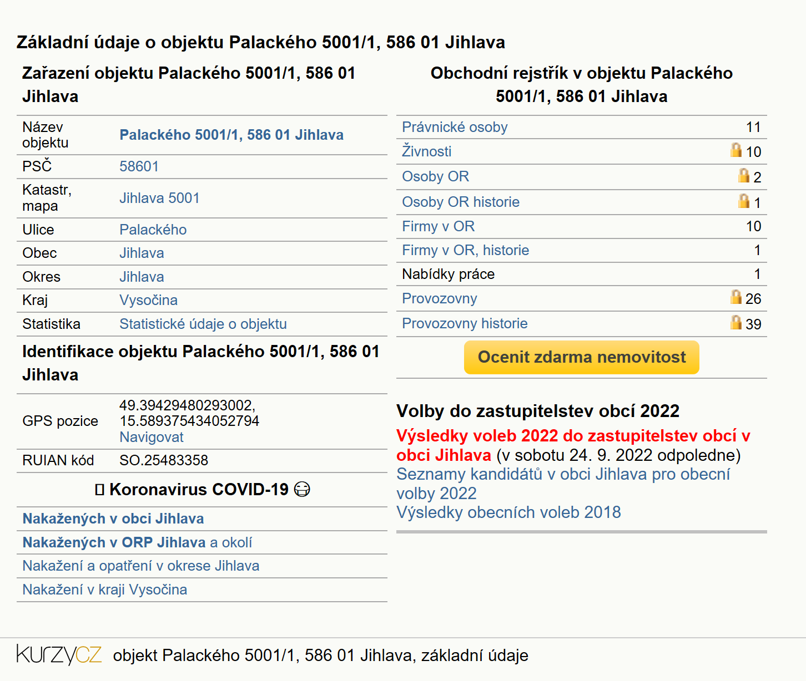Click the lock icon in Osoby OR historie row
The width and height of the screenshot is (806, 681).
click(x=744, y=201)
